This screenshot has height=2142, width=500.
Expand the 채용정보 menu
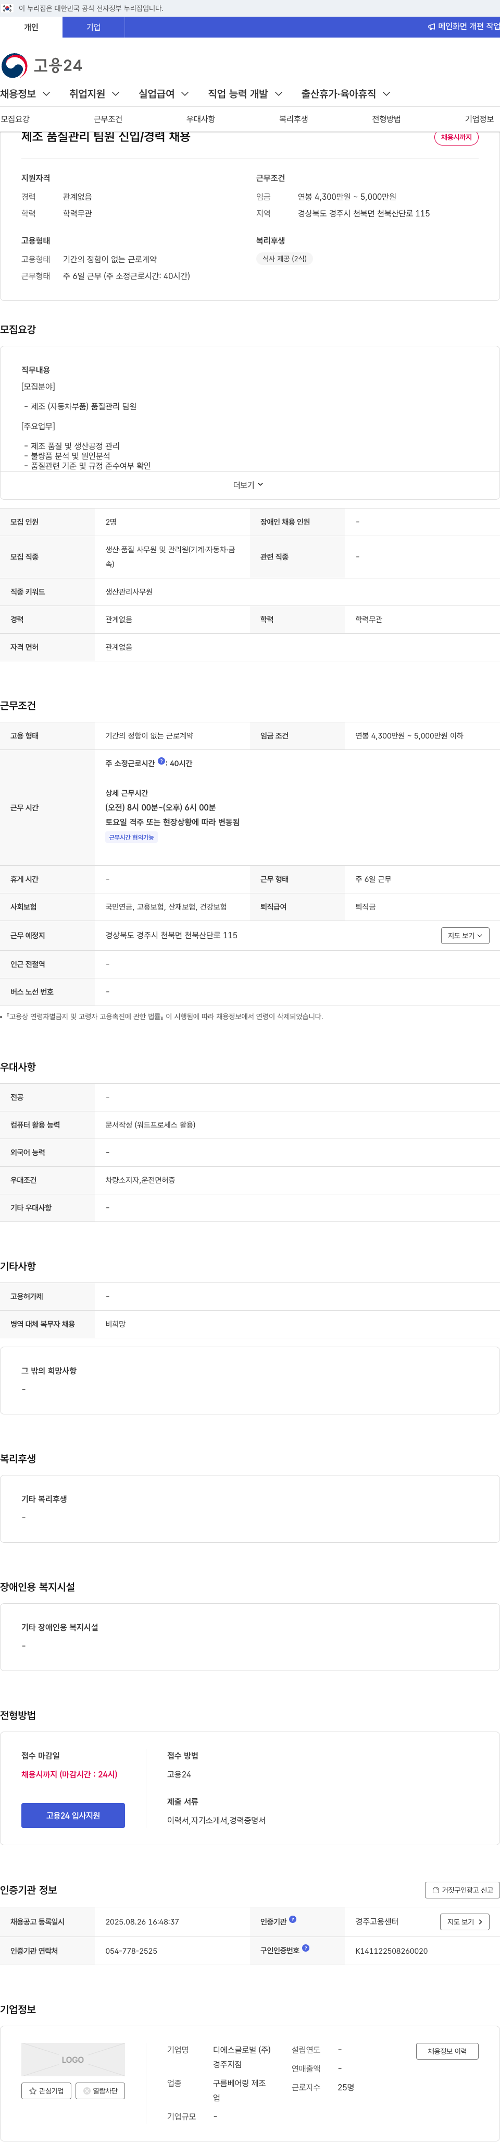point(26,94)
